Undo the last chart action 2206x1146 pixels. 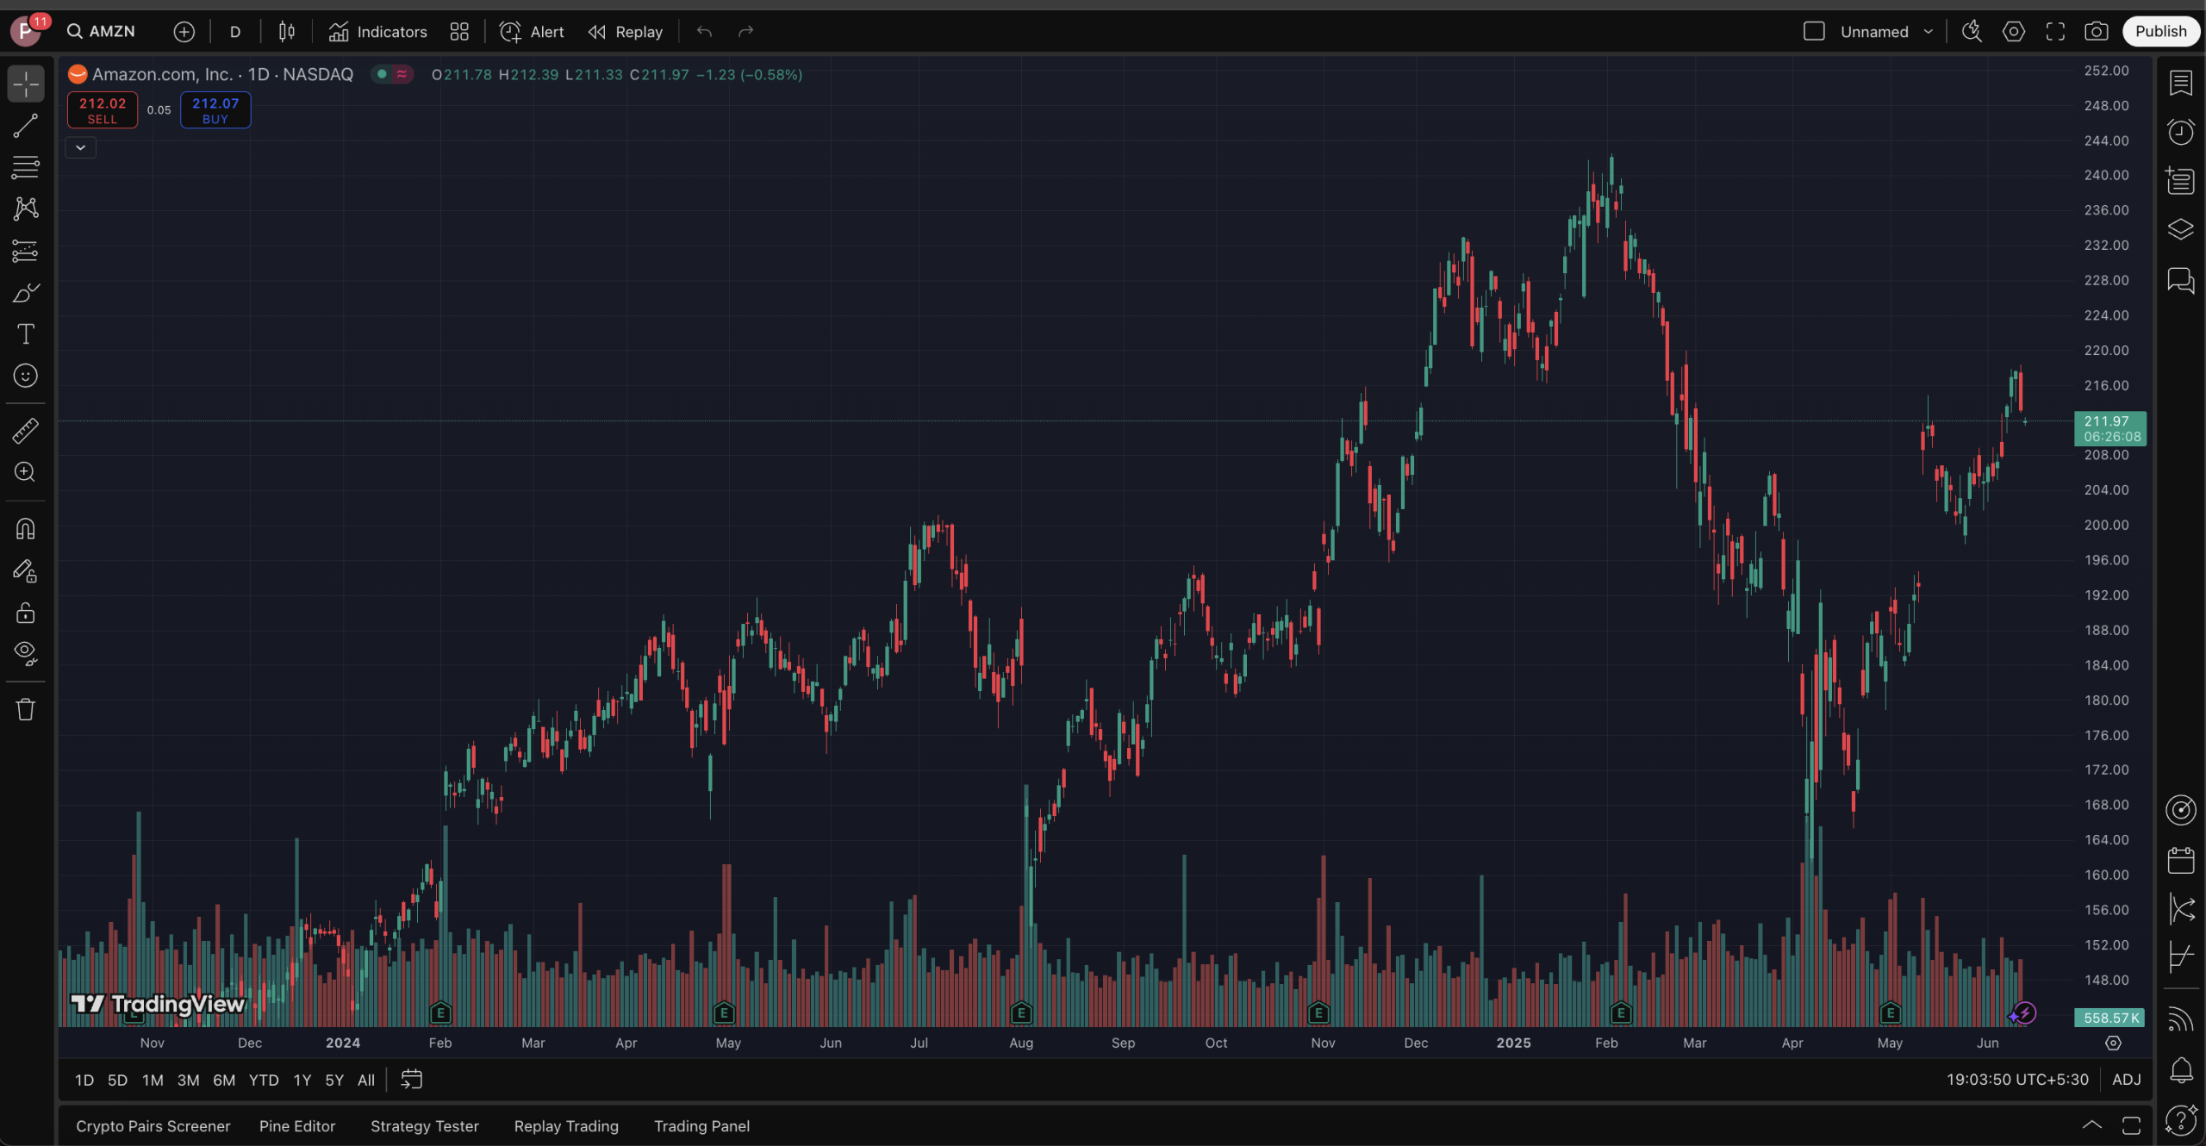(704, 32)
